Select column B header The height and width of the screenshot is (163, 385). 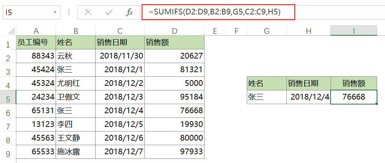[76, 31]
